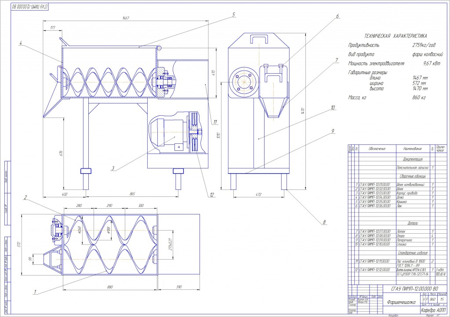Viewport: 450px width, 317px height.
Task: Click the word "ширина" in the specifications
Action: [376, 83]
